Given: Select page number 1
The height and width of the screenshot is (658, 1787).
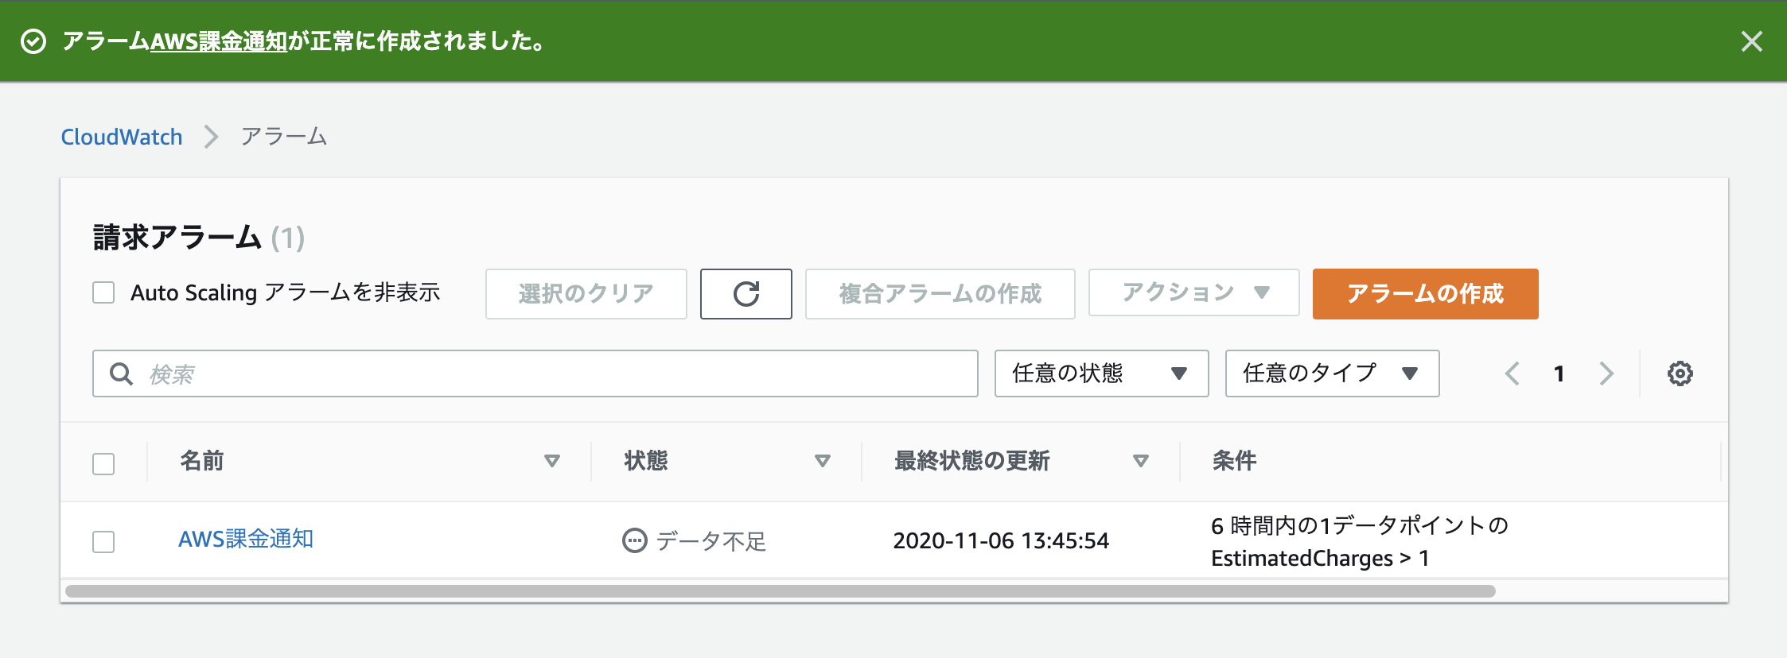Looking at the screenshot, I should [x=1559, y=374].
